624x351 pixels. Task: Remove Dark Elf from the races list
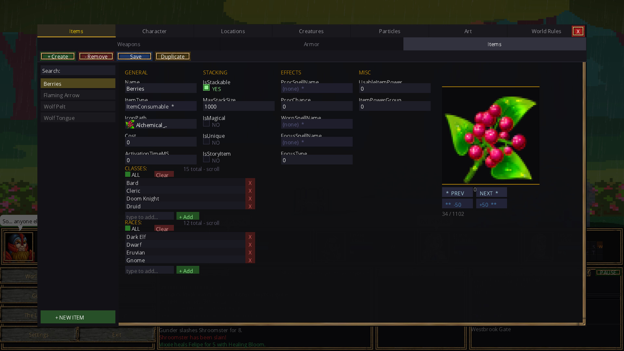(x=250, y=237)
